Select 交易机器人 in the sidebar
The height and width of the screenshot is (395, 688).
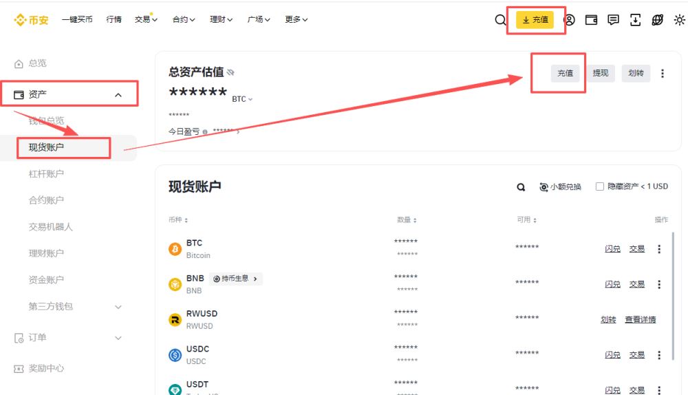pos(50,227)
